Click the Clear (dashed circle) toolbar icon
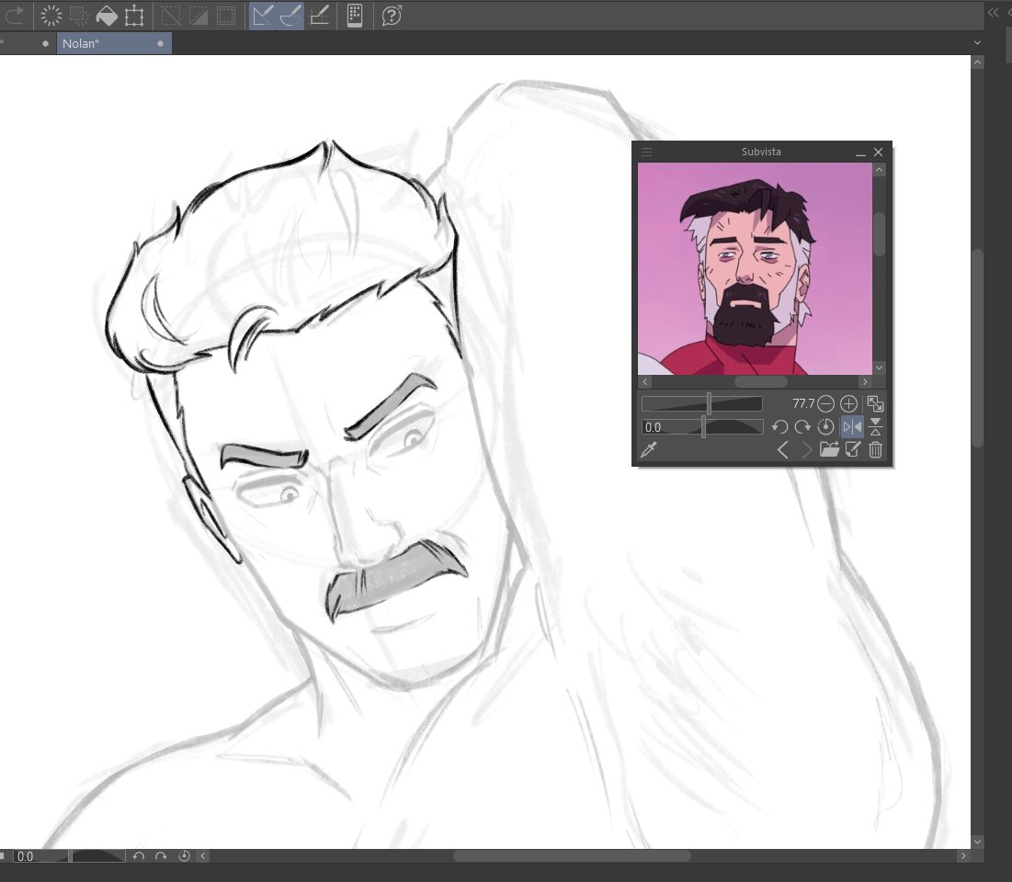This screenshot has height=882, width=1012. [x=51, y=15]
